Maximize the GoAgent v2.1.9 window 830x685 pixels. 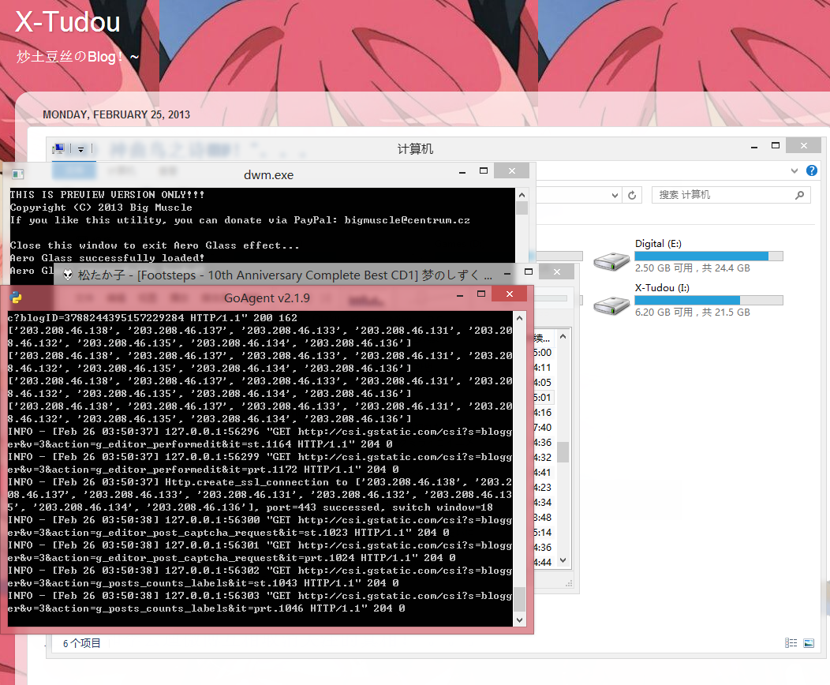(x=481, y=294)
